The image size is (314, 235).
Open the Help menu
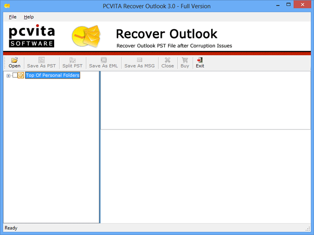click(29, 17)
